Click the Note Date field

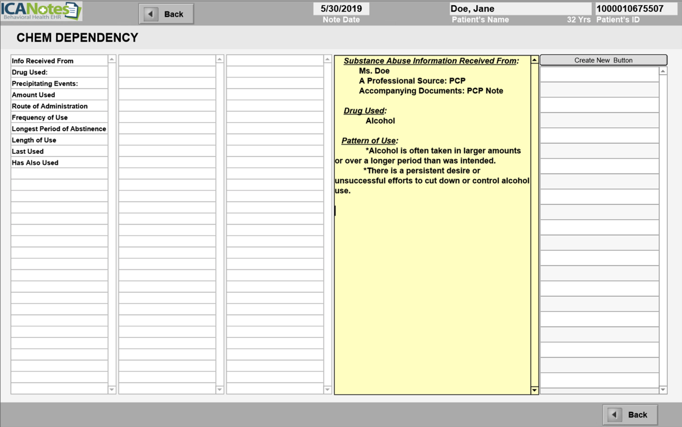point(341,9)
